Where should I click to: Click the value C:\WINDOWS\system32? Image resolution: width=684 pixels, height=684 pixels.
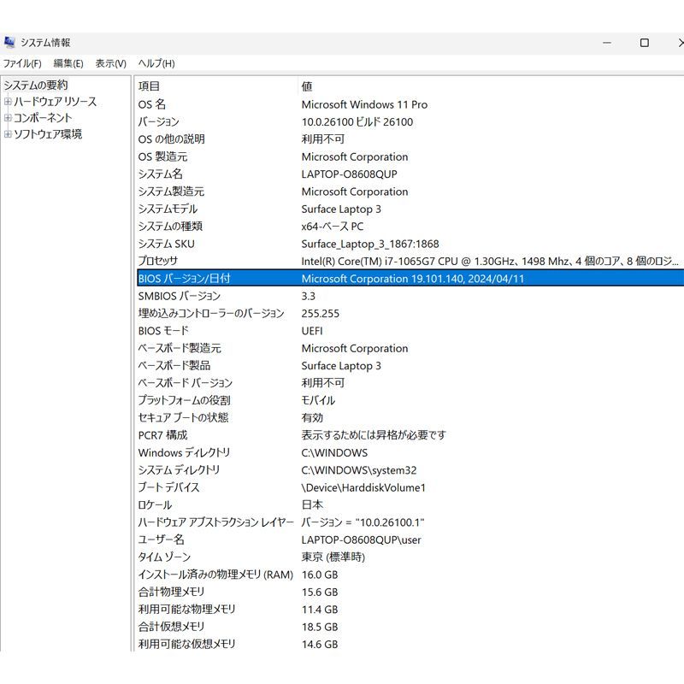click(358, 469)
